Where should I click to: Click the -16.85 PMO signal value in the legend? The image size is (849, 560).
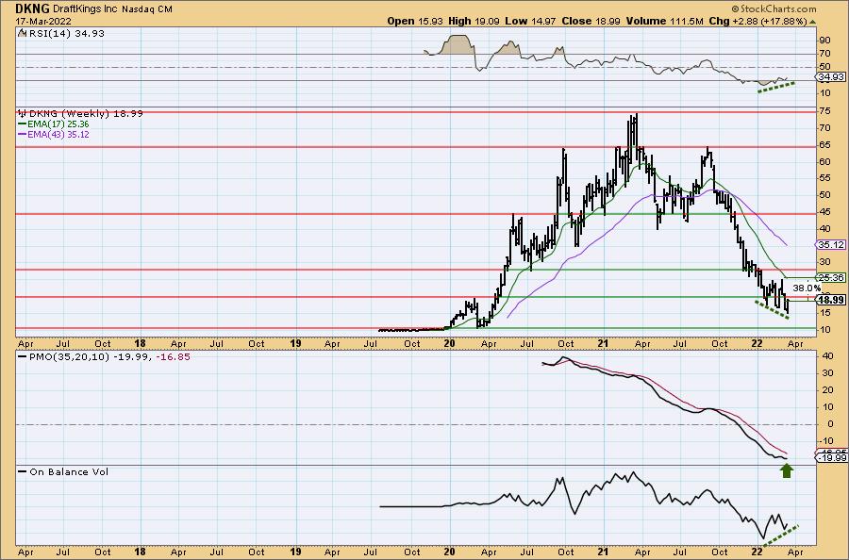click(x=174, y=357)
